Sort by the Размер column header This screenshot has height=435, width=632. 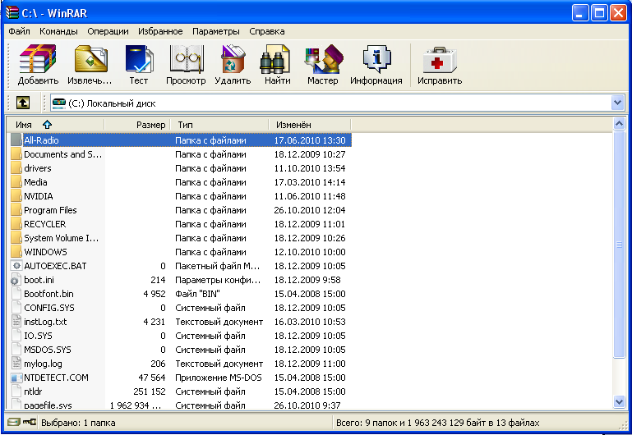tap(137, 125)
